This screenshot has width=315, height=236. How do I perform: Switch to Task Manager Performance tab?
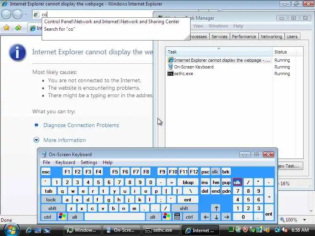tap(244, 37)
